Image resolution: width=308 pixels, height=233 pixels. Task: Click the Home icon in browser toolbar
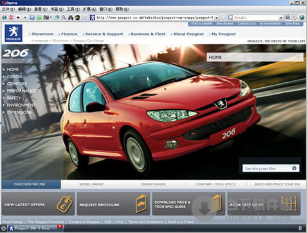click(x=32, y=17)
